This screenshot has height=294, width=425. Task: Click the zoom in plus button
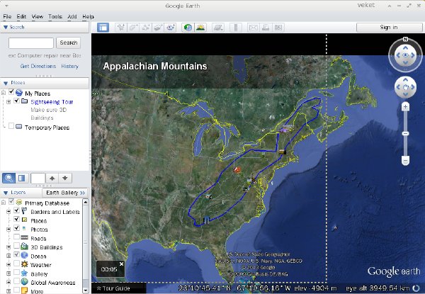click(x=405, y=107)
